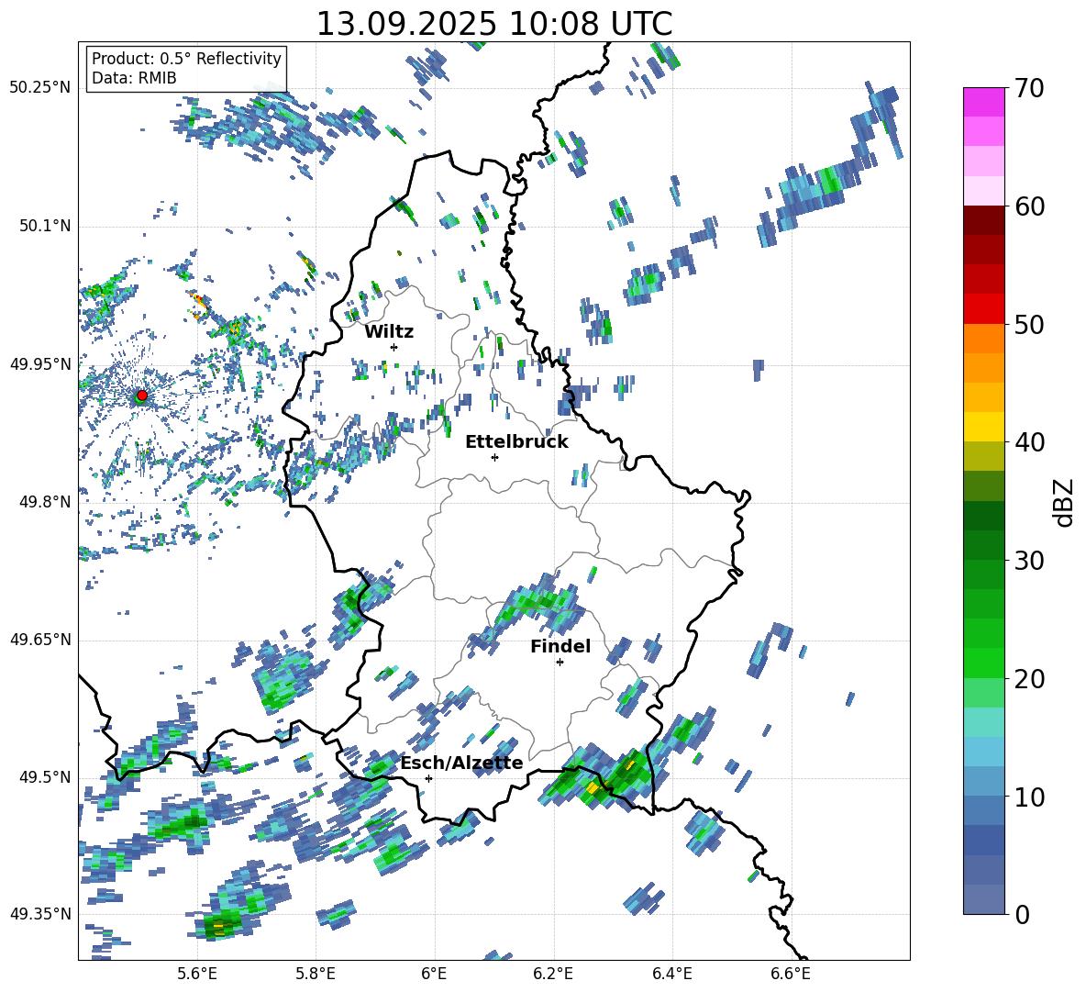Click the 13.09.2025 10:08 UTC title
This screenshot has height=992, width=1086.
[x=494, y=24]
